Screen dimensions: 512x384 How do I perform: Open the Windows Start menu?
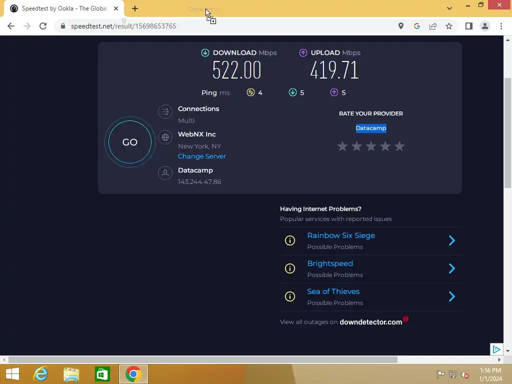[x=12, y=374]
